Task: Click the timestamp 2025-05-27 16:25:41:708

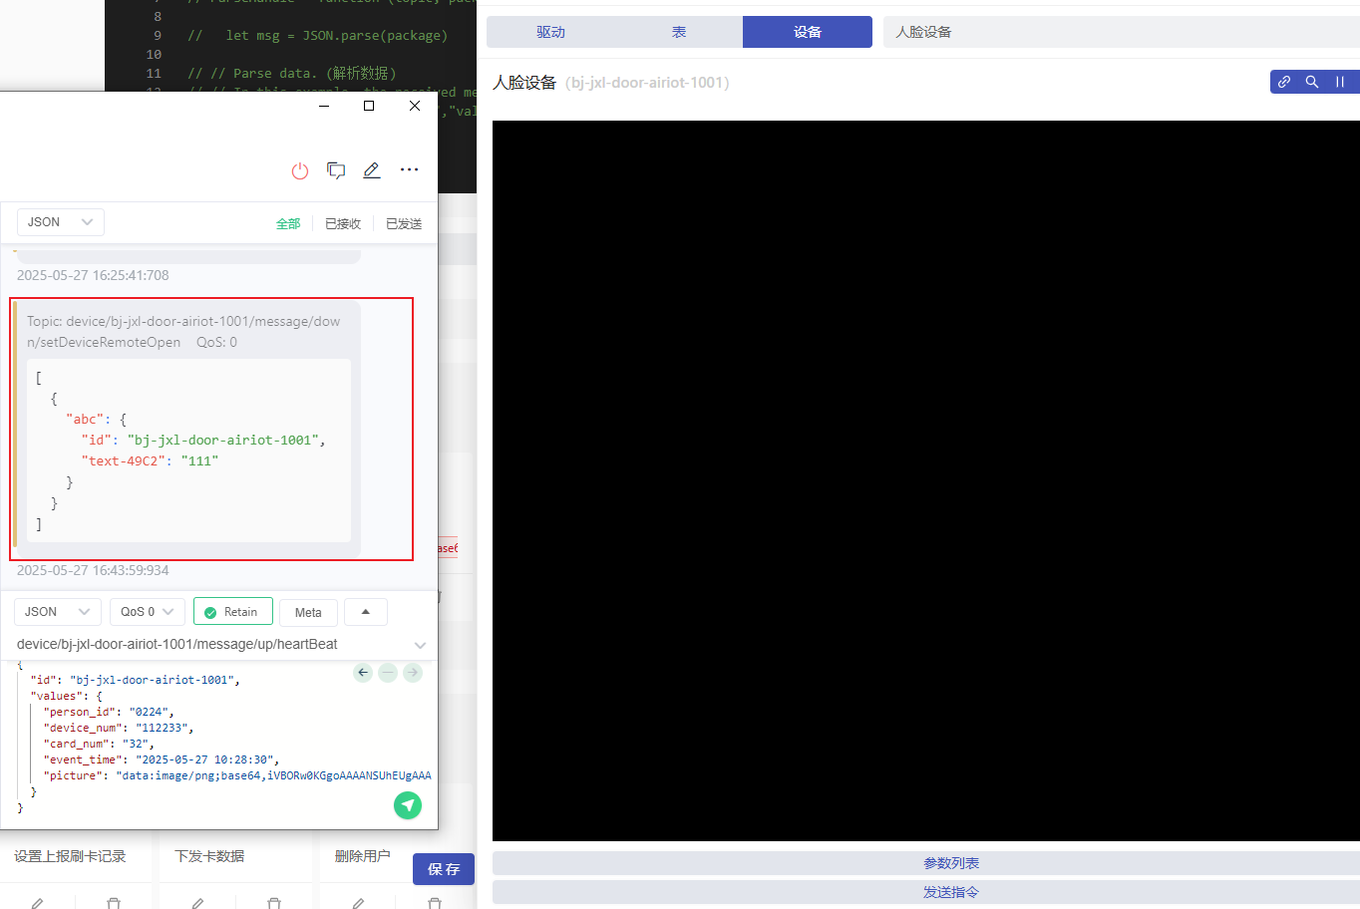Action: [93, 275]
